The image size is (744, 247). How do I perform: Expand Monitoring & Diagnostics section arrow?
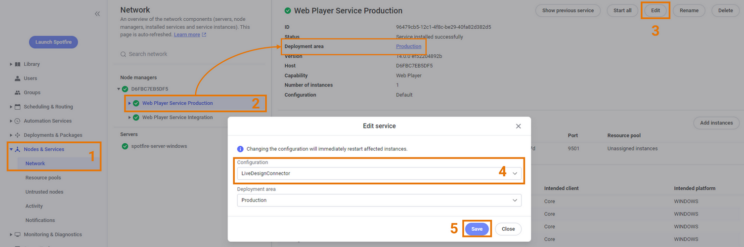(11, 235)
